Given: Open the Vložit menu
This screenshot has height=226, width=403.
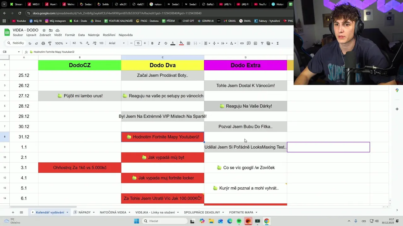Looking at the screenshot, I should click(x=58, y=35).
